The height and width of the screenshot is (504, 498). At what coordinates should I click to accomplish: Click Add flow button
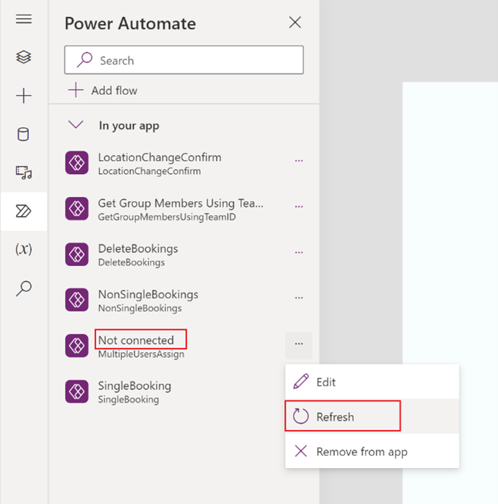pos(104,90)
